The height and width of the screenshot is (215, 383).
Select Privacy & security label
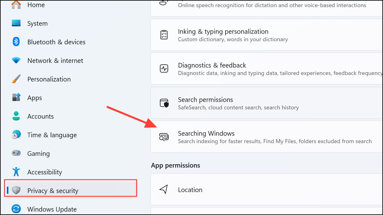click(x=53, y=191)
